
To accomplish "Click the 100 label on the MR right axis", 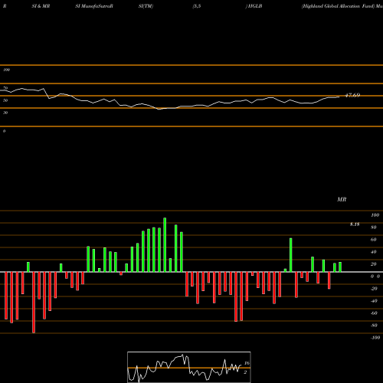I will [375, 215].
